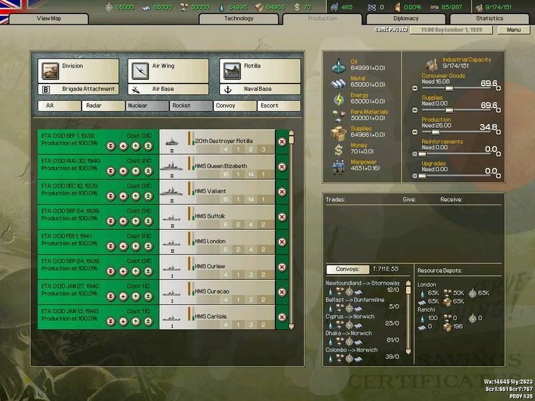The width and height of the screenshot is (535, 401).
Task: Remove the 20th Destroyer Flotilla from queue
Action: coord(282,142)
